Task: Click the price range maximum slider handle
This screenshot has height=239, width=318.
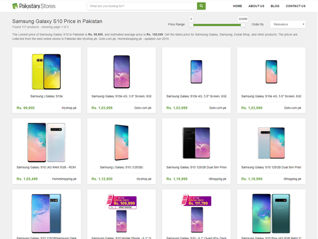Action: 243,25
